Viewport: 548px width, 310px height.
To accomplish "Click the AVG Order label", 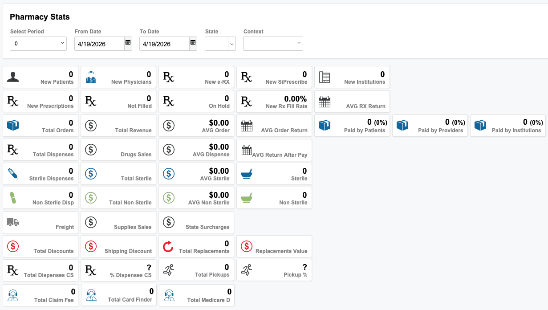I will click(x=216, y=131).
